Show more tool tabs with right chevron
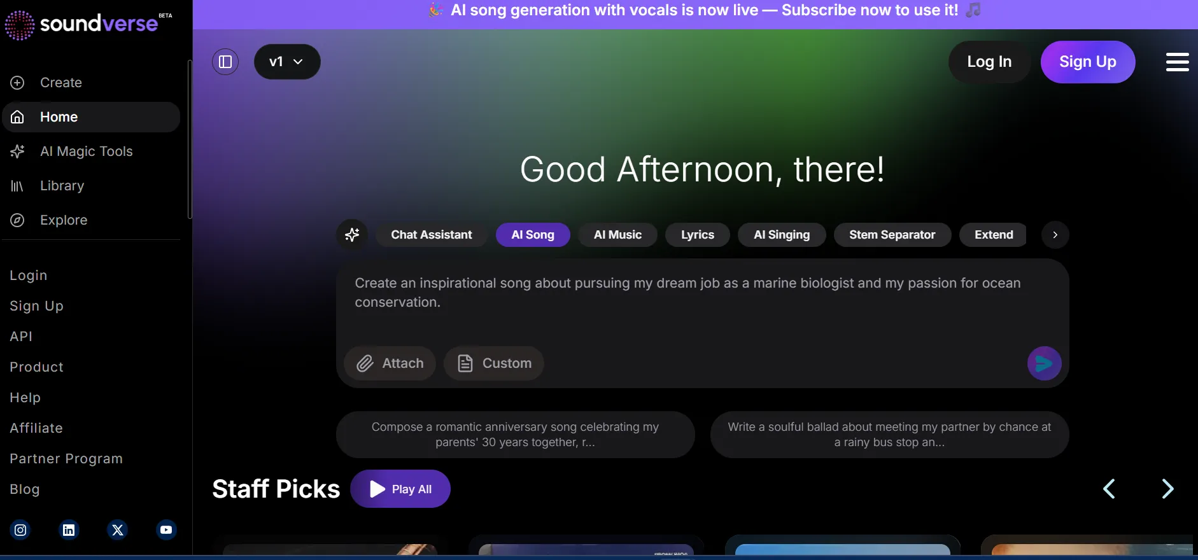 pos(1055,235)
